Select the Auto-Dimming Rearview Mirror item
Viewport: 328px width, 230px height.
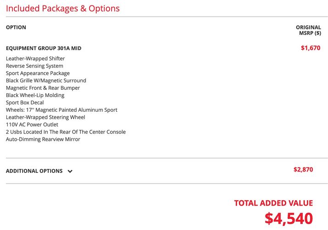[x=43, y=139]
